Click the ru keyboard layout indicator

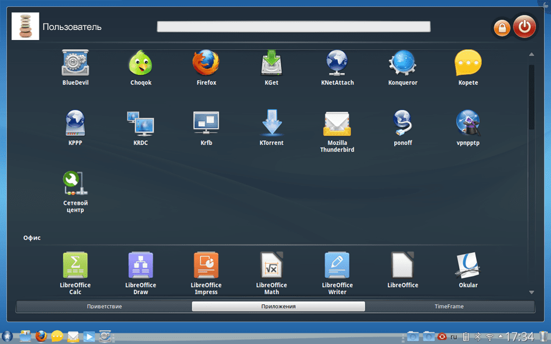coord(454,337)
